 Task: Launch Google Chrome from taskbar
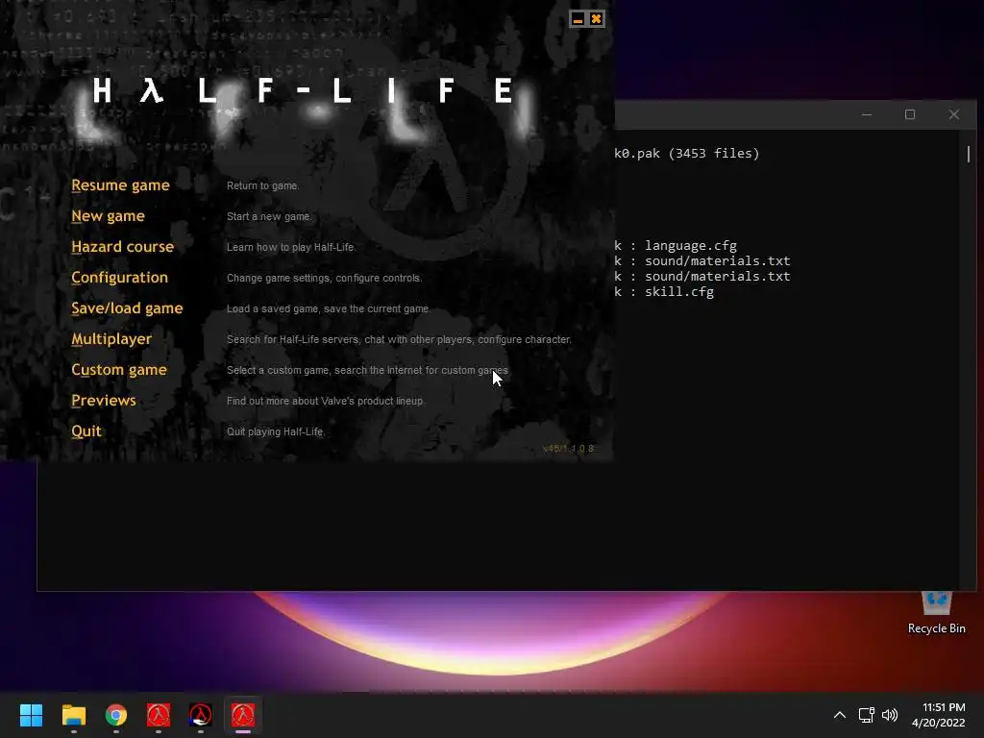pos(116,715)
